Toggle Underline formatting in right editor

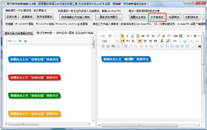pyautogui.click(x=132, y=36)
